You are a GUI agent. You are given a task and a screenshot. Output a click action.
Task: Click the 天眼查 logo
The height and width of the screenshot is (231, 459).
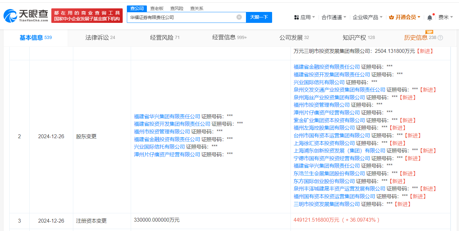(x=26, y=15)
